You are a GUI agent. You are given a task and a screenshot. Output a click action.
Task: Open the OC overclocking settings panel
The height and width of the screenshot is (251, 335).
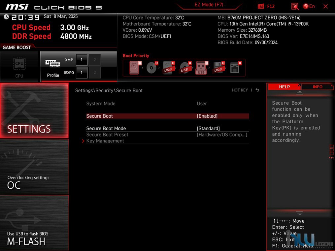(34, 167)
